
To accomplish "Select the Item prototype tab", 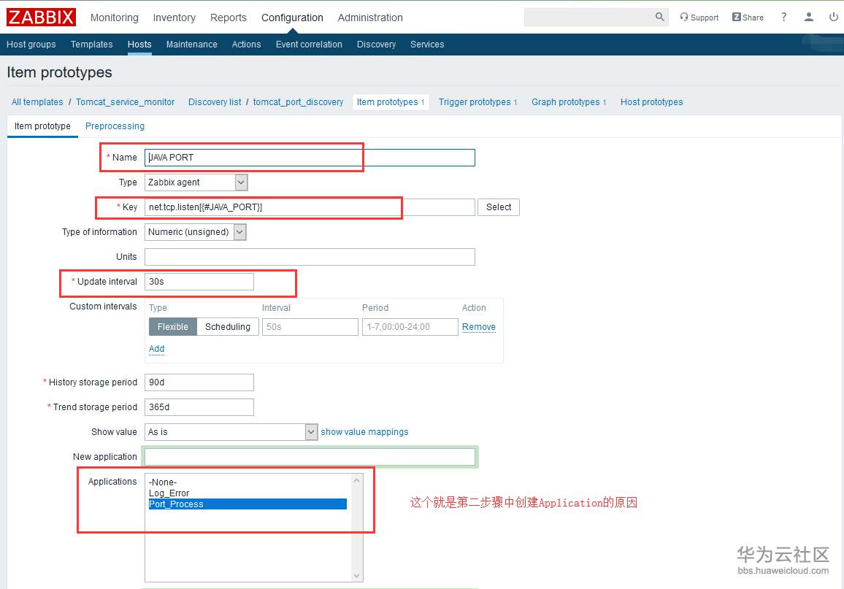I will [x=42, y=126].
